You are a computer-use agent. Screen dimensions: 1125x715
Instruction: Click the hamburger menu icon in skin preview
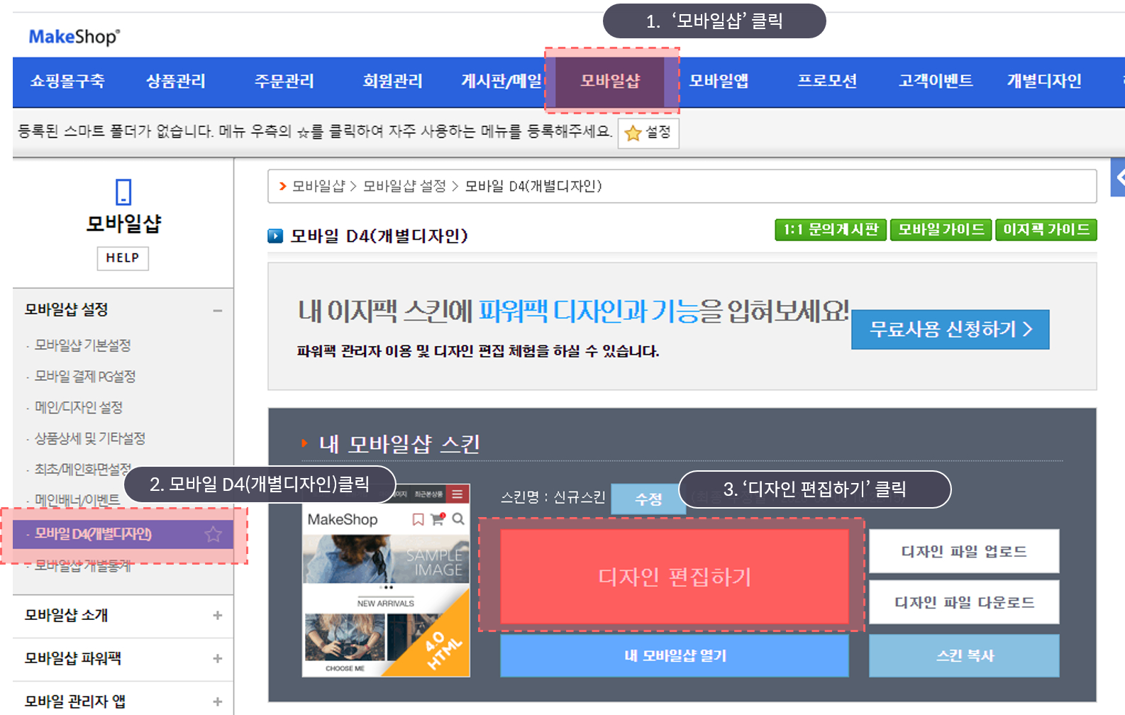click(x=458, y=494)
